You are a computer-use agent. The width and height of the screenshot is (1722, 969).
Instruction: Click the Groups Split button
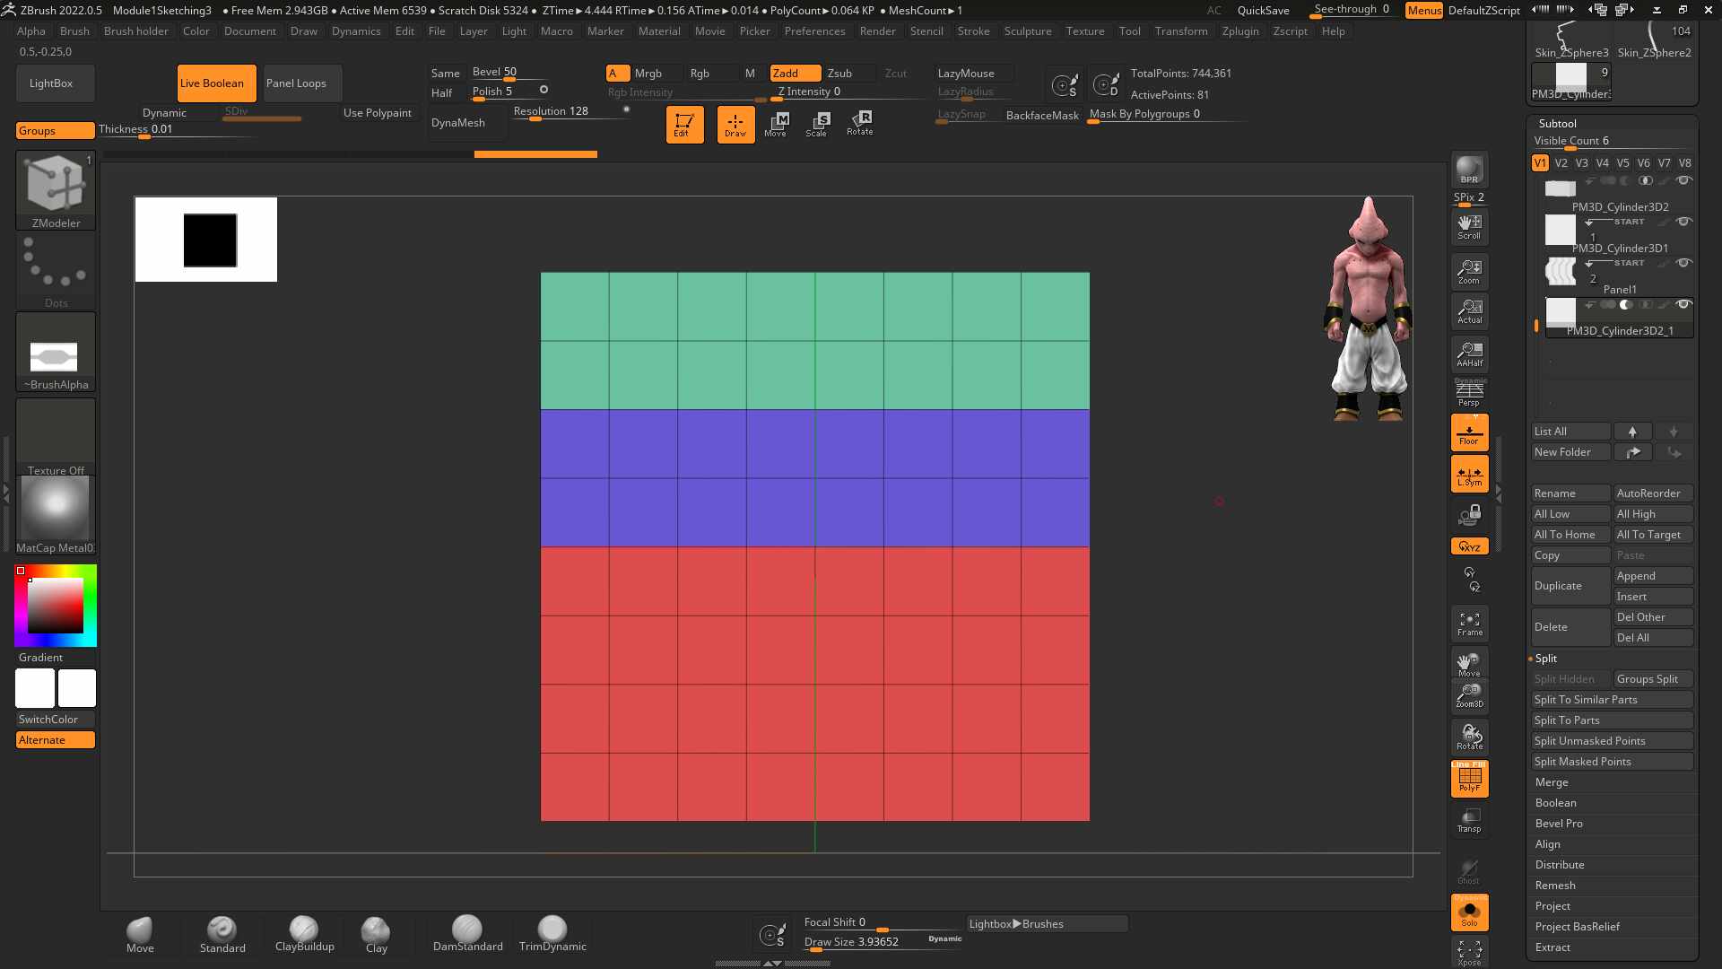(x=1653, y=679)
